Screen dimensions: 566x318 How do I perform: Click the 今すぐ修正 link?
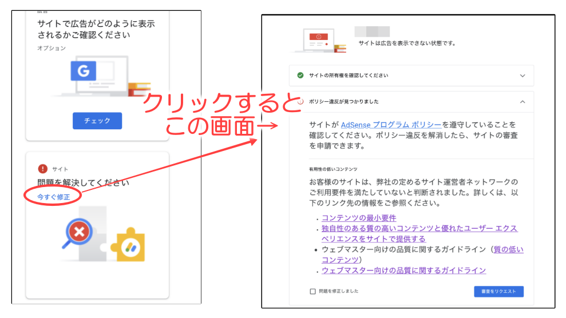point(53,197)
